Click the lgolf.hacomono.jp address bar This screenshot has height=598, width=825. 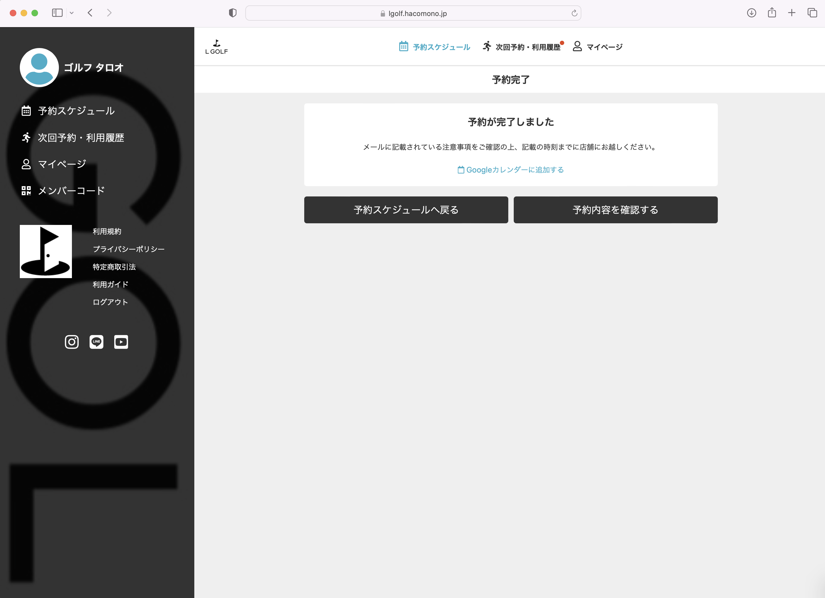pos(413,14)
